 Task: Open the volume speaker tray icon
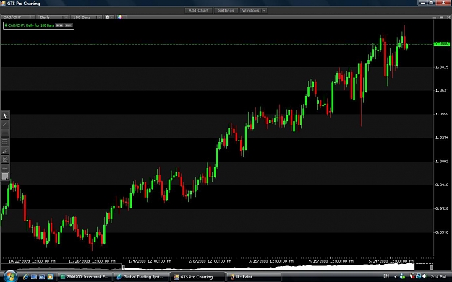[425, 276]
